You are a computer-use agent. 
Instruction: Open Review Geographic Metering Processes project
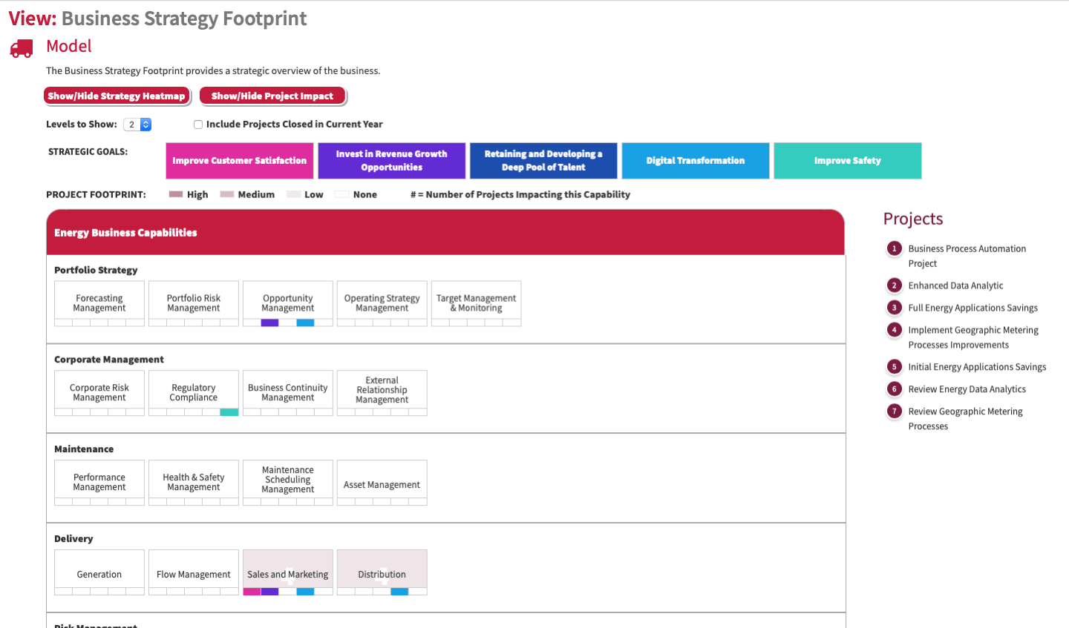pyautogui.click(x=966, y=419)
